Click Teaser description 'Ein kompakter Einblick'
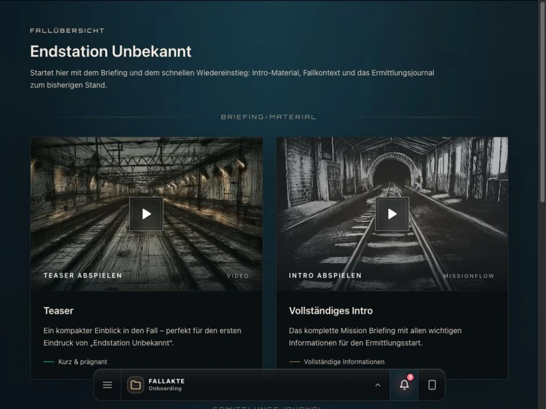The height and width of the screenshot is (409, 546). click(x=142, y=337)
